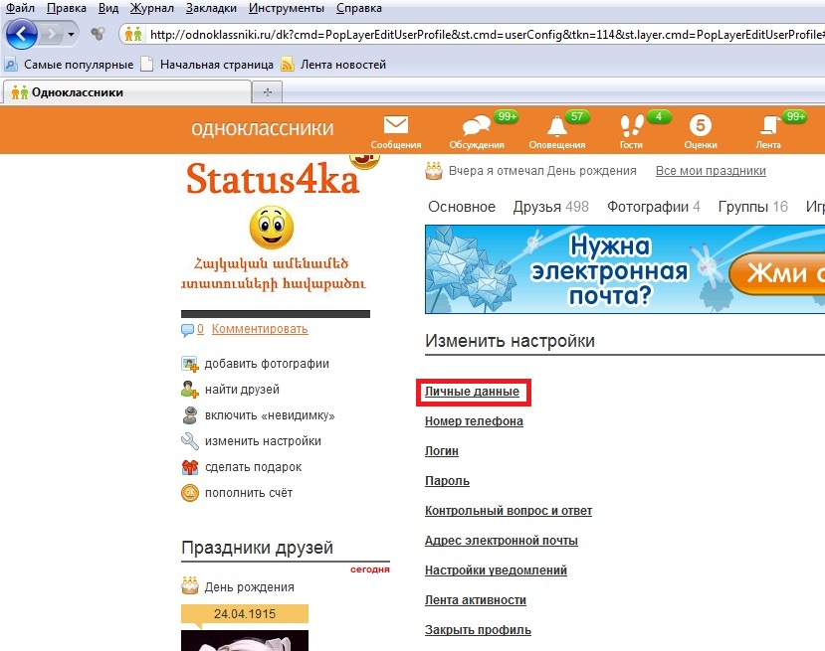
Task: Open the Вид menu
Action: (107, 8)
